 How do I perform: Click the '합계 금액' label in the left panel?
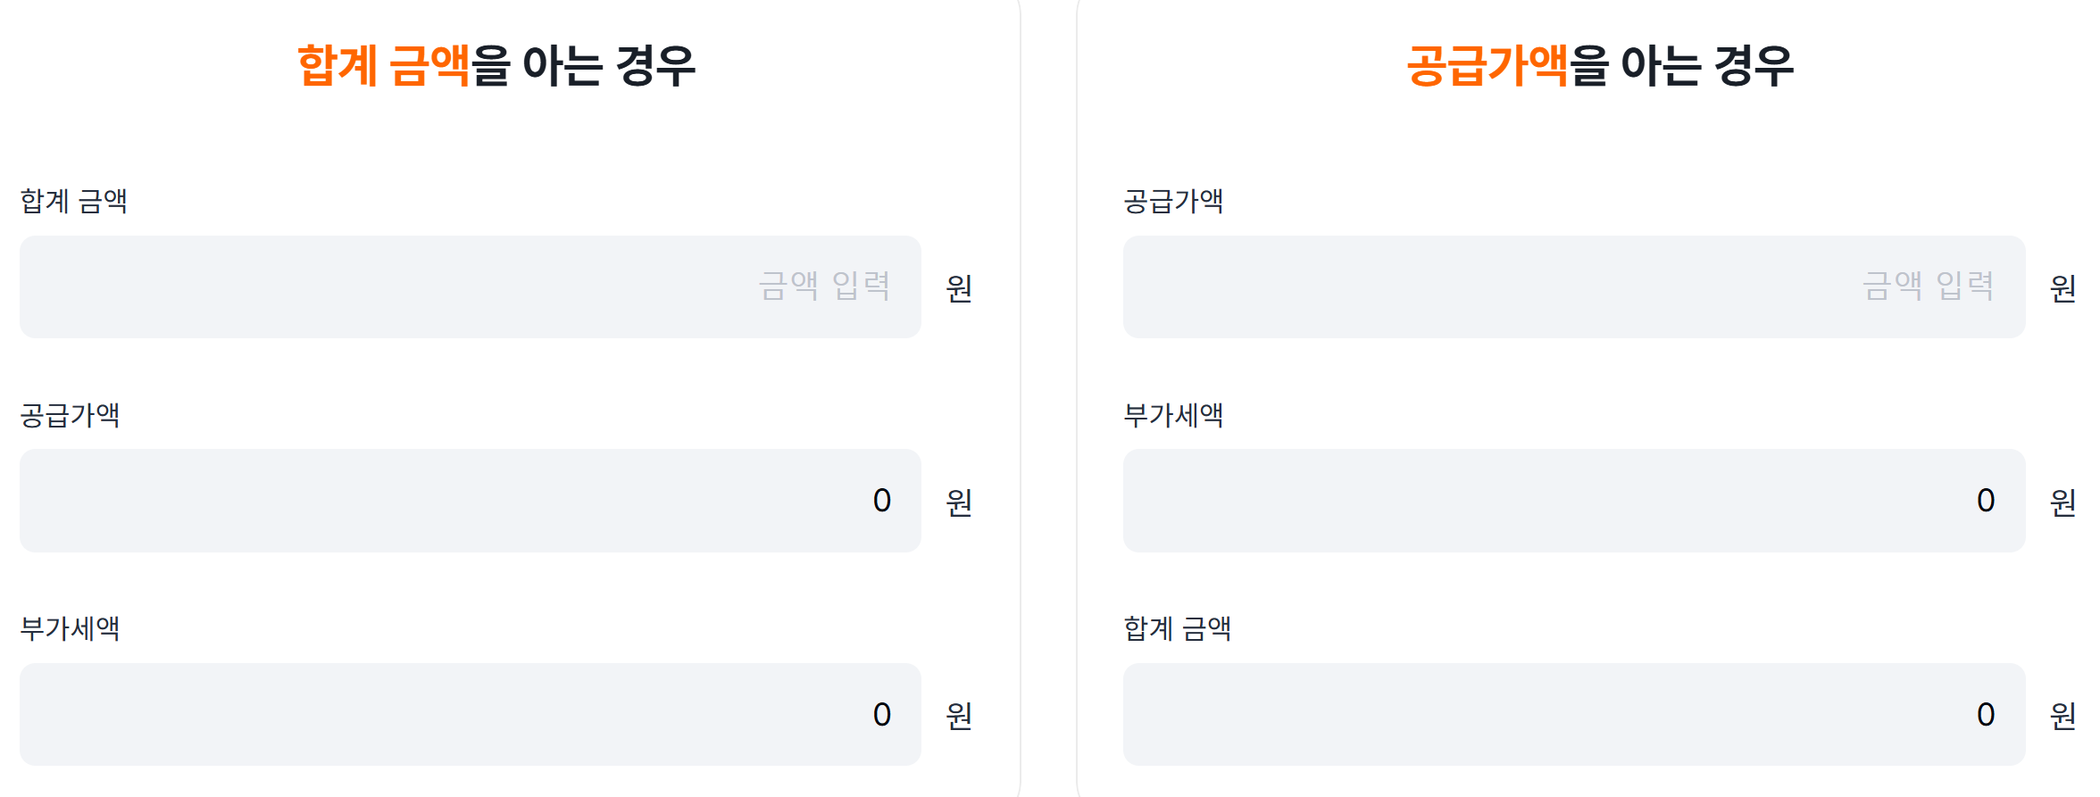(73, 201)
